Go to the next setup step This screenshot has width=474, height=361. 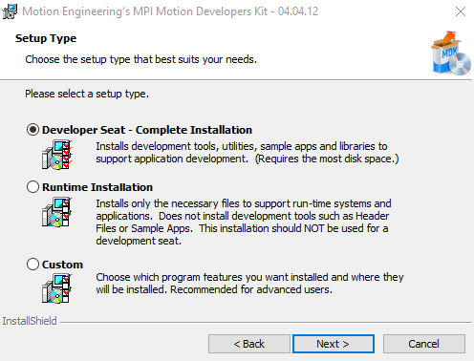click(x=334, y=344)
